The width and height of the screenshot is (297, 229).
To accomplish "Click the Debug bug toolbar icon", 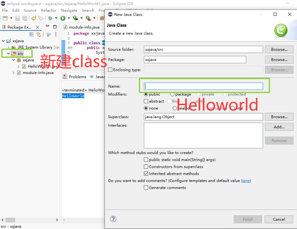I will pyautogui.click(x=50, y=18).
